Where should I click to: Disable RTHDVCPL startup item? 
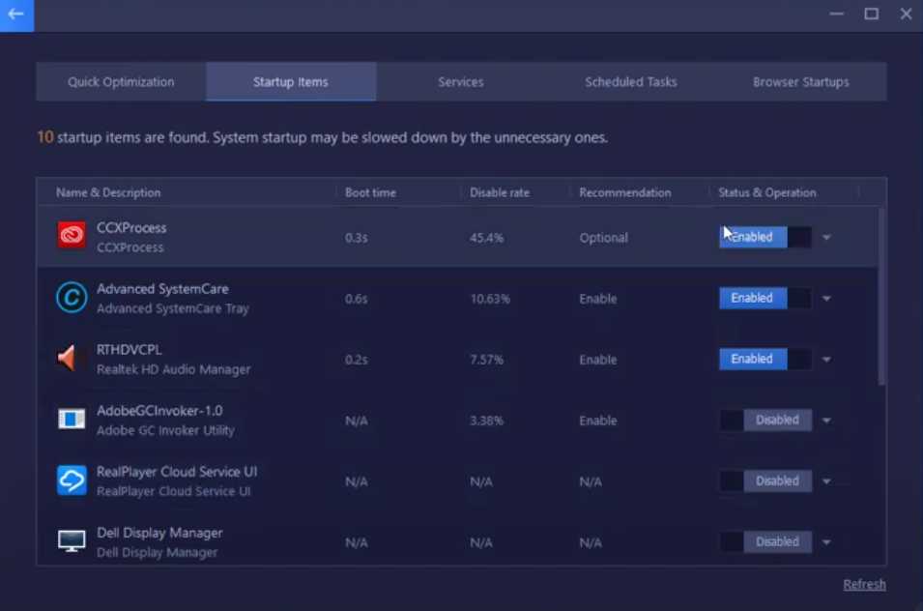(764, 359)
